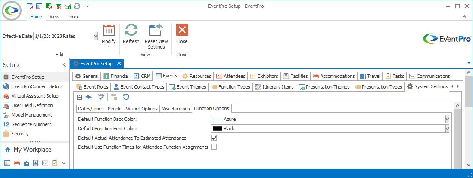Viewport: 473px width, 178px height.
Task: Open the quick-access toolbar customize arrow
Action: pos(87,6)
